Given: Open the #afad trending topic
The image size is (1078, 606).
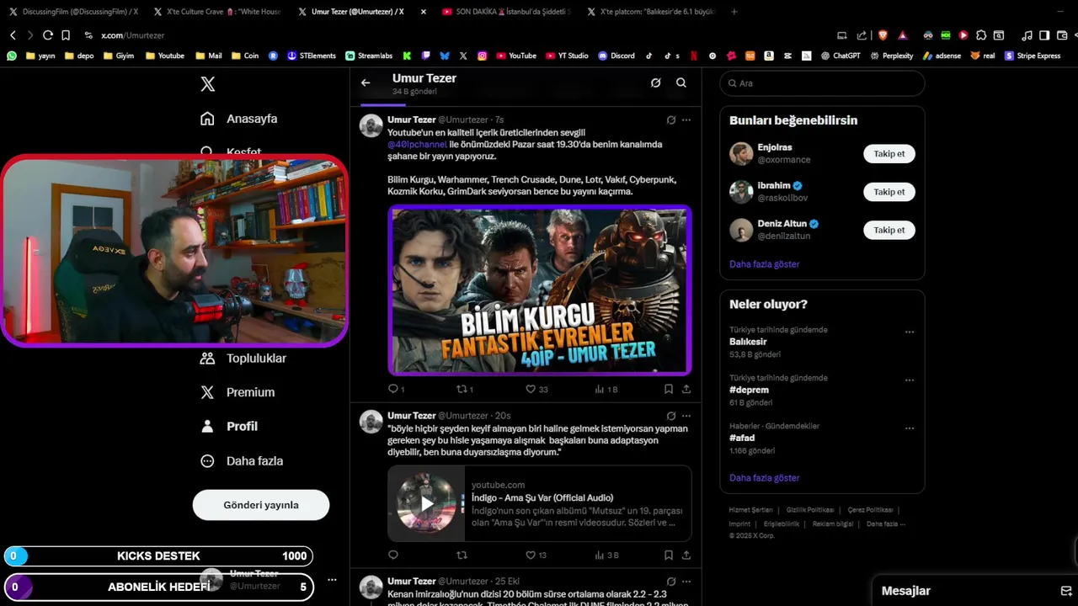Looking at the screenshot, I should point(742,438).
